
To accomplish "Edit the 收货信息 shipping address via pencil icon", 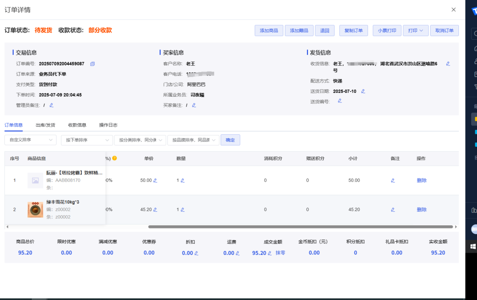I will (x=448, y=64).
